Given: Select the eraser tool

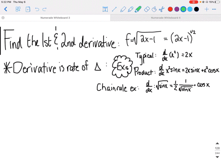Looking at the screenshot, I should 147,9.
